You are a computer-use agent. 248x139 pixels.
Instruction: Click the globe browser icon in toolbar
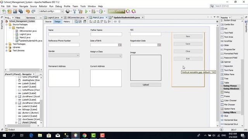68,11
